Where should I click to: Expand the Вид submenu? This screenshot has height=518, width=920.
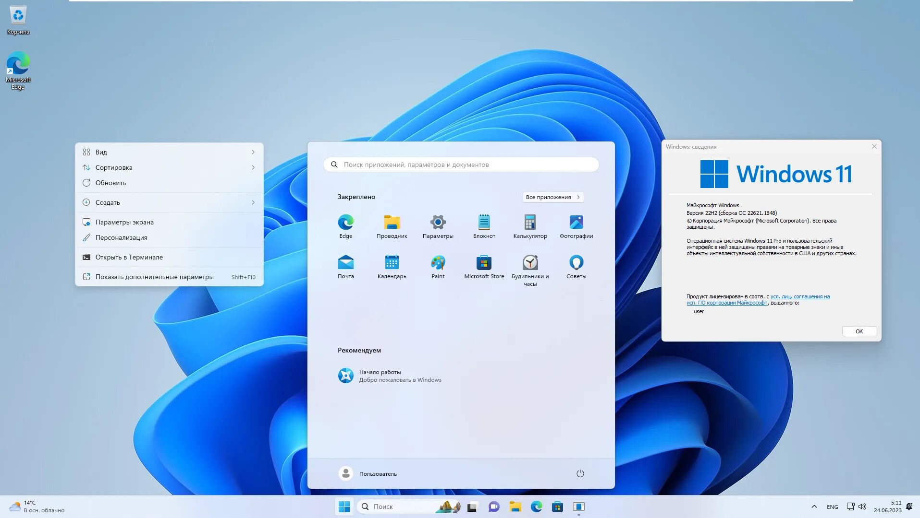click(x=169, y=152)
